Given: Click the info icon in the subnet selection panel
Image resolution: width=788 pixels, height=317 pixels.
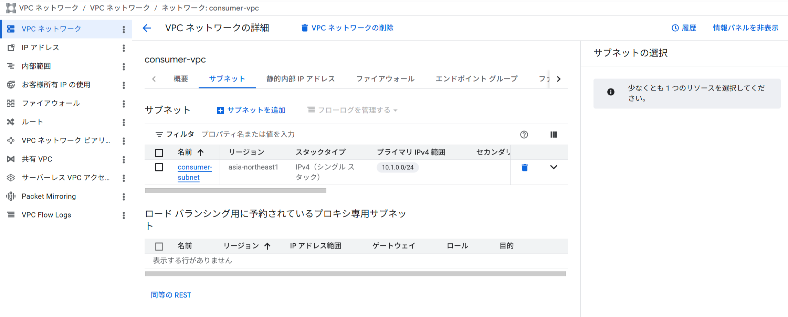Looking at the screenshot, I should [x=611, y=92].
